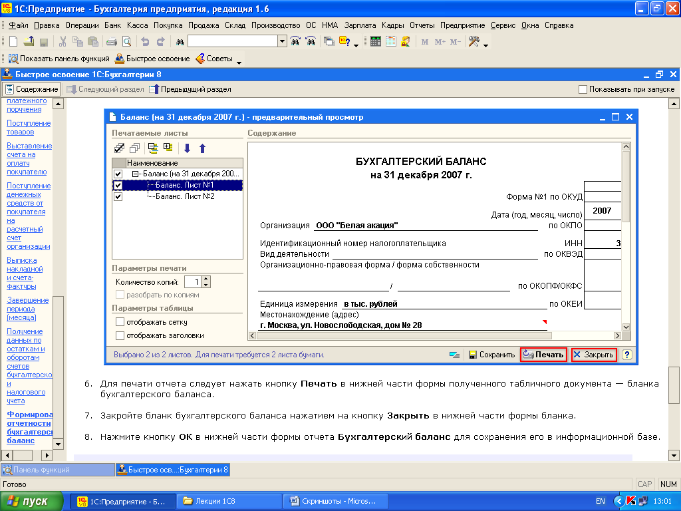Screen dimensions: 681x511
Task: Open the Зарплата menu
Action: [360, 25]
